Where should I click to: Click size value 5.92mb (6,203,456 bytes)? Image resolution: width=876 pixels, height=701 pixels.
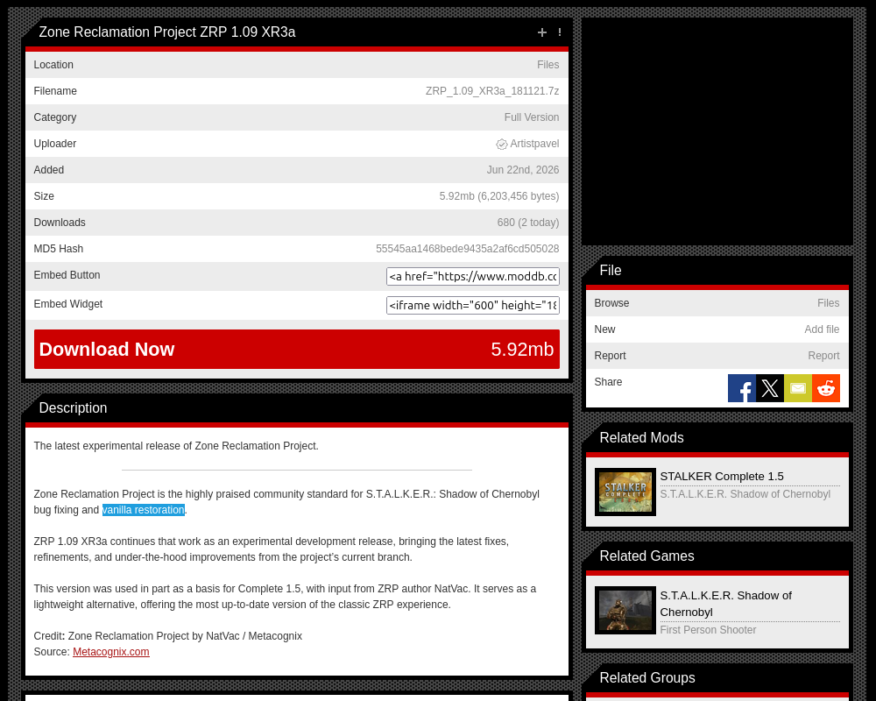(499, 196)
